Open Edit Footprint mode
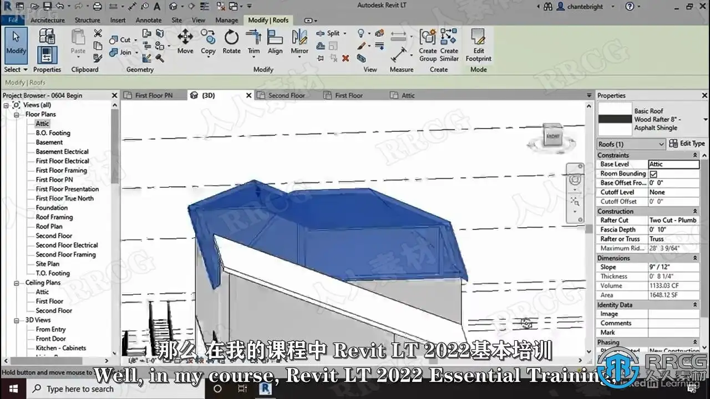 click(x=478, y=45)
